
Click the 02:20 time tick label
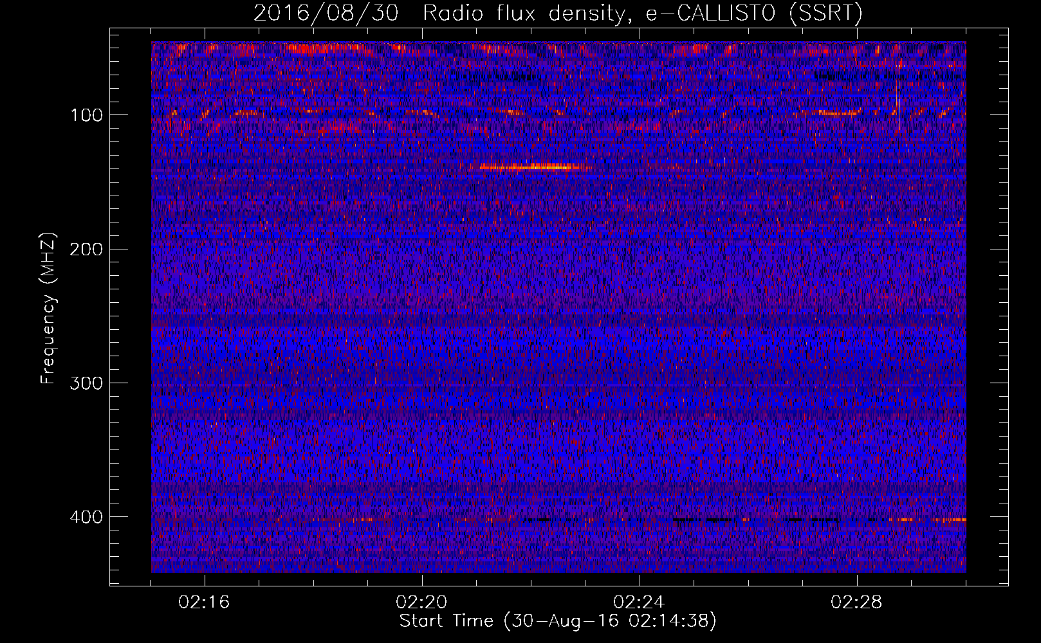(422, 602)
